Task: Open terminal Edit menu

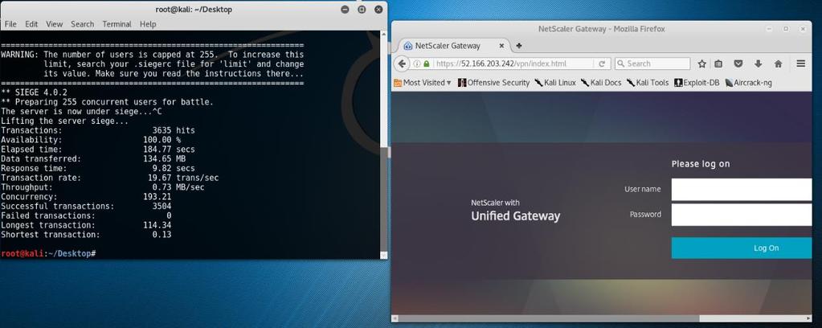Action: pos(31,24)
